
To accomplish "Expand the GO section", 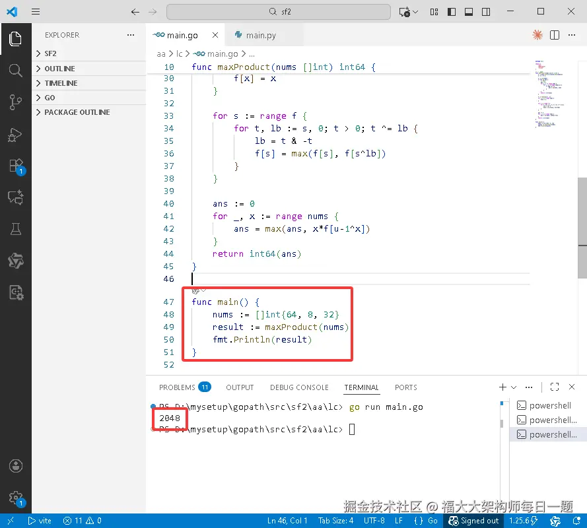I will [x=88, y=98].
